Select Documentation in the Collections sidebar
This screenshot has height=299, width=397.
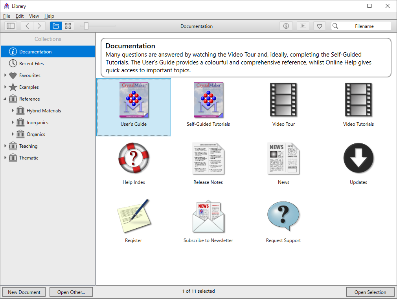(x=48, y=51)
